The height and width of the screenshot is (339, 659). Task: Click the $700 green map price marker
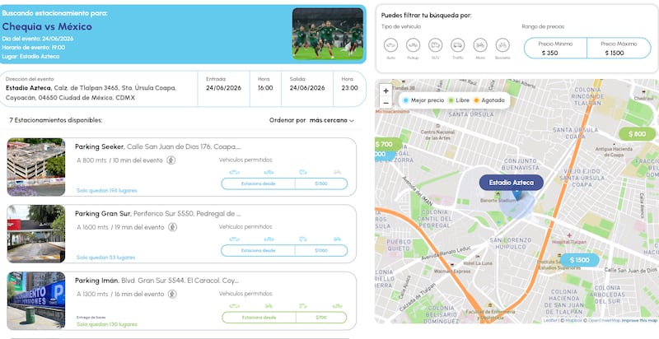click(386, 144)
